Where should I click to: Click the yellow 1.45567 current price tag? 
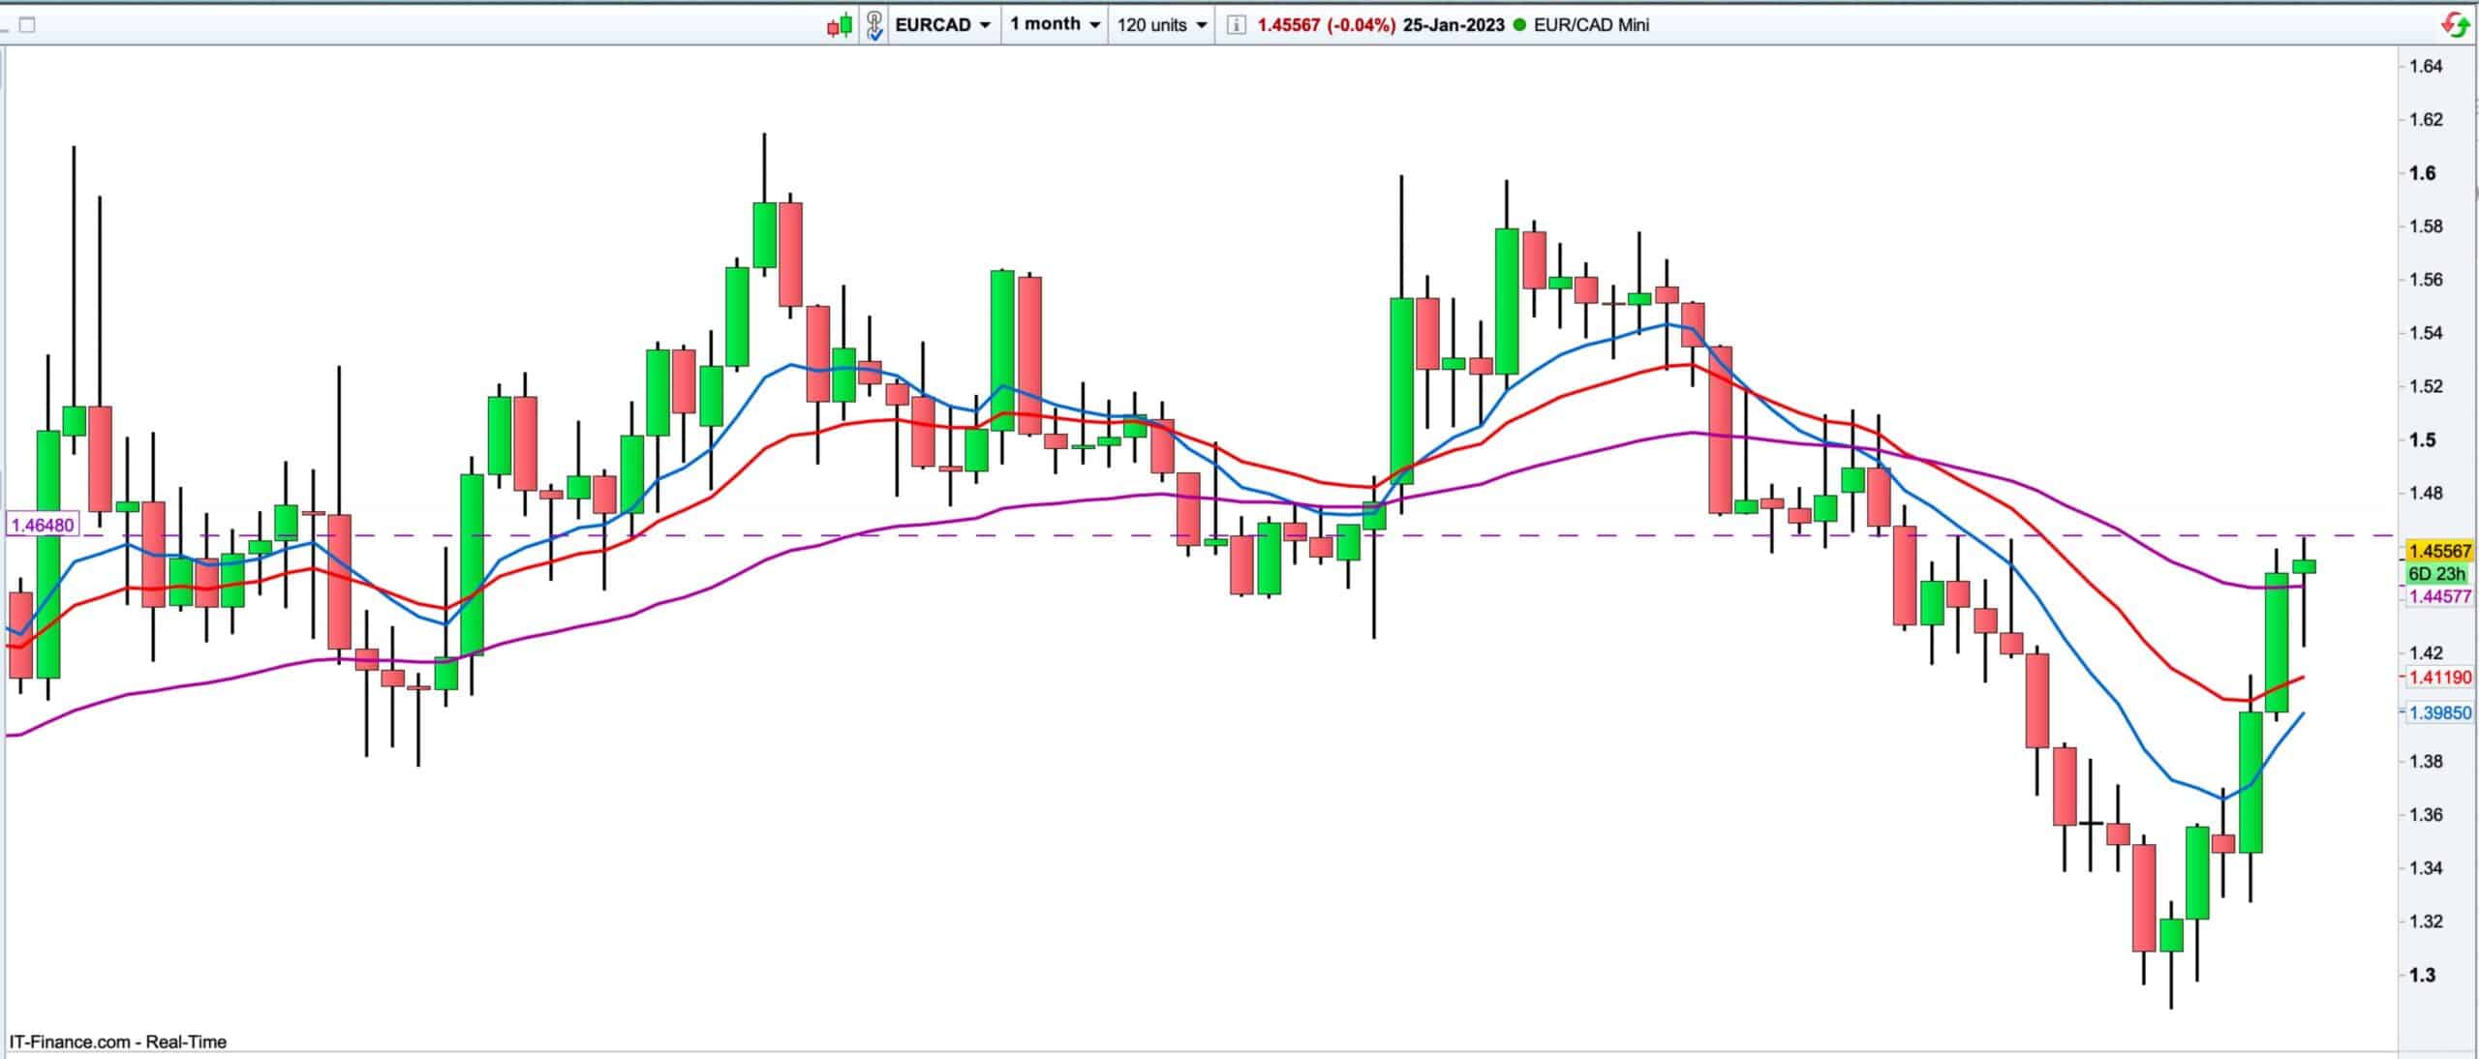coord(2439,551)
